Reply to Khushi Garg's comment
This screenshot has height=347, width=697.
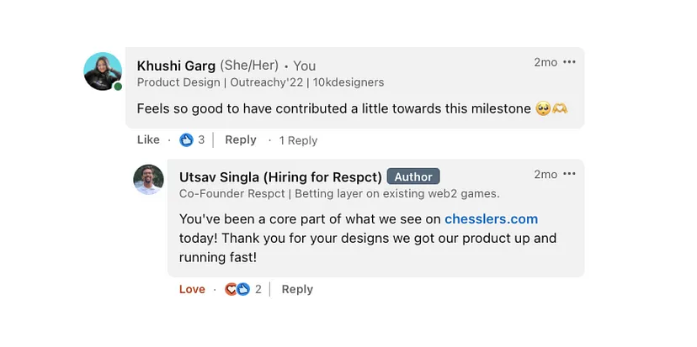tap(241, 139)
